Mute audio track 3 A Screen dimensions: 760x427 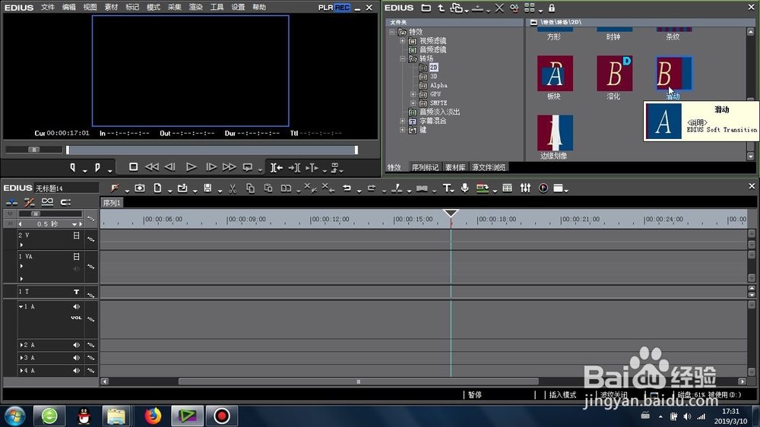[76, 358]
